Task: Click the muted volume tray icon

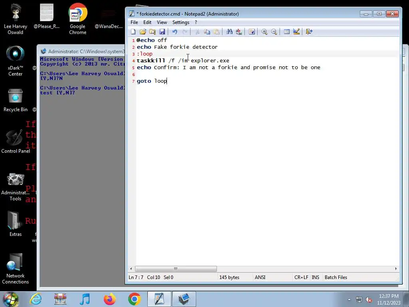Action: coord(369,300)
